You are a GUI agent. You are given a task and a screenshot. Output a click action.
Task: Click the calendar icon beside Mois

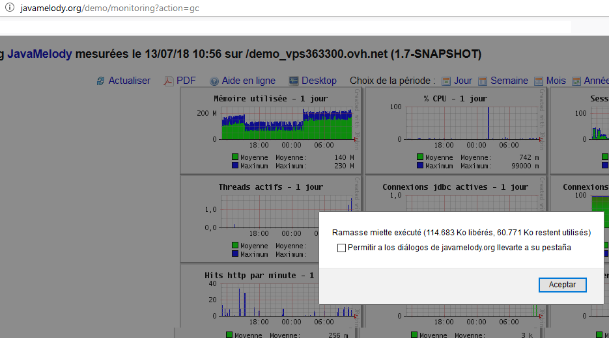pyautogui.click(x=539, y=81)
